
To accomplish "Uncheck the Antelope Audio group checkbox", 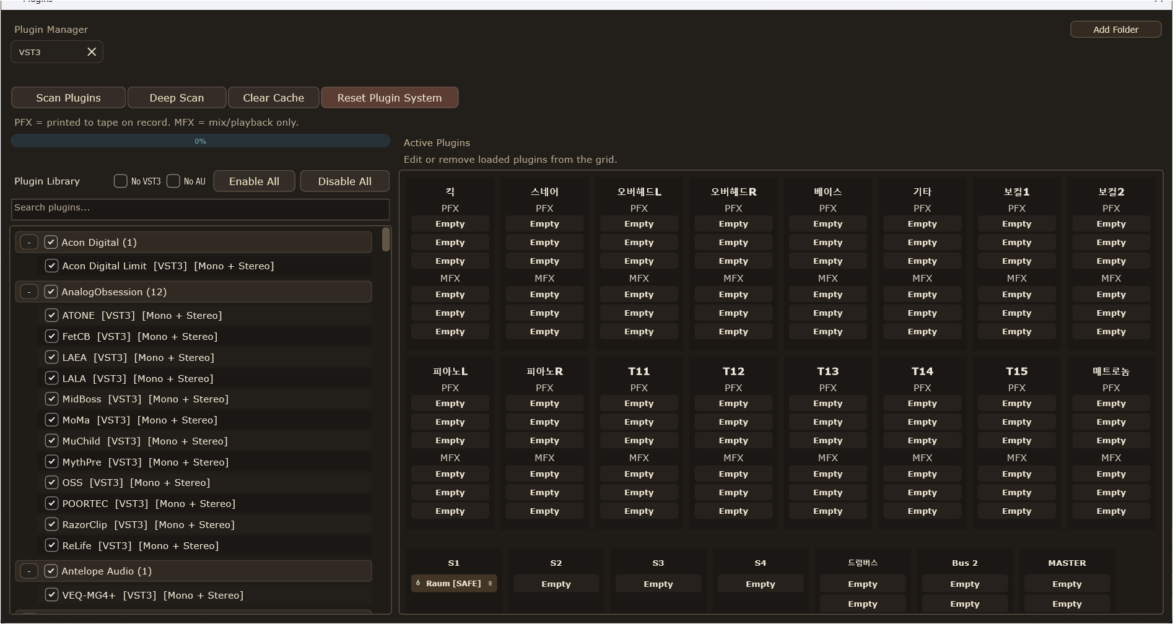I will pyautogui.click(x=51, y=571).
